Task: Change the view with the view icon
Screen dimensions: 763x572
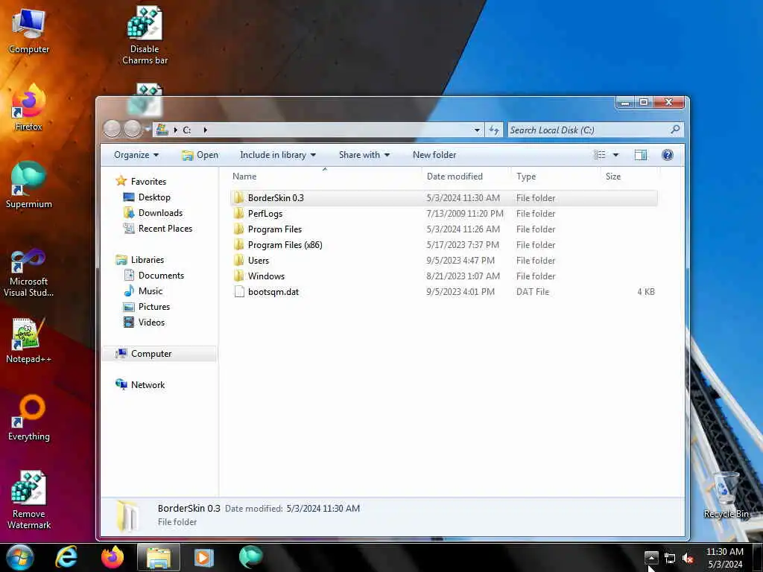Action: (600, 155)
